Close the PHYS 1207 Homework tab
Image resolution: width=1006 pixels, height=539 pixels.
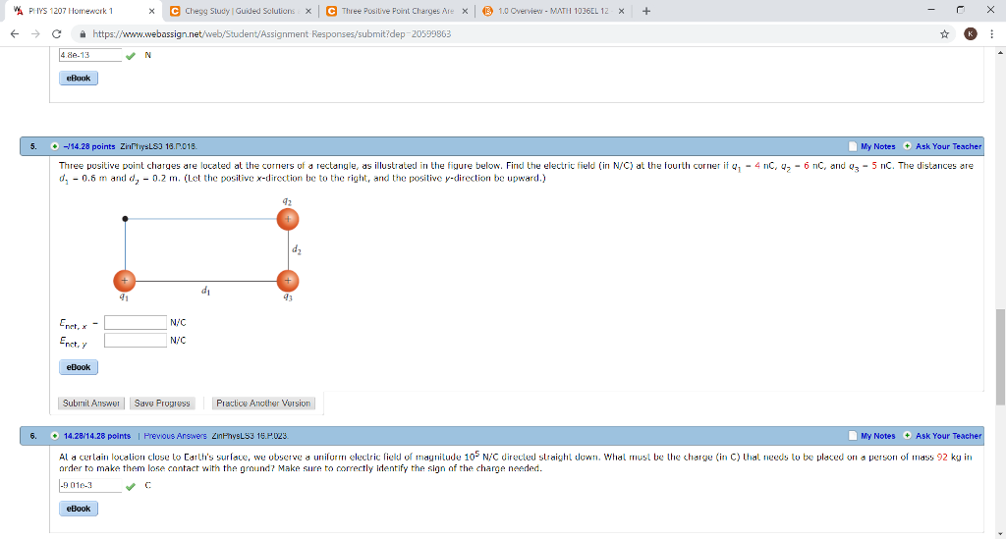click(151, 11)
